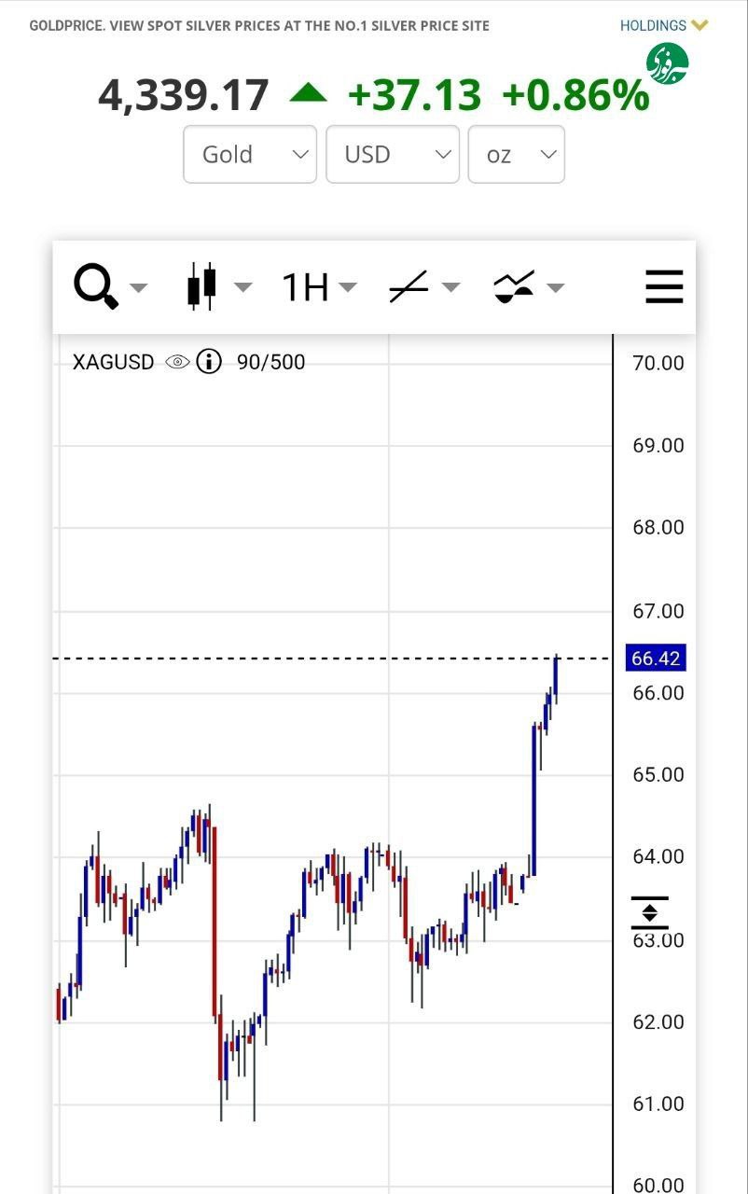The image size is (748, 1194).
Task: Expand the arrow beside the candlestick icon
Action: click(242, 287)
